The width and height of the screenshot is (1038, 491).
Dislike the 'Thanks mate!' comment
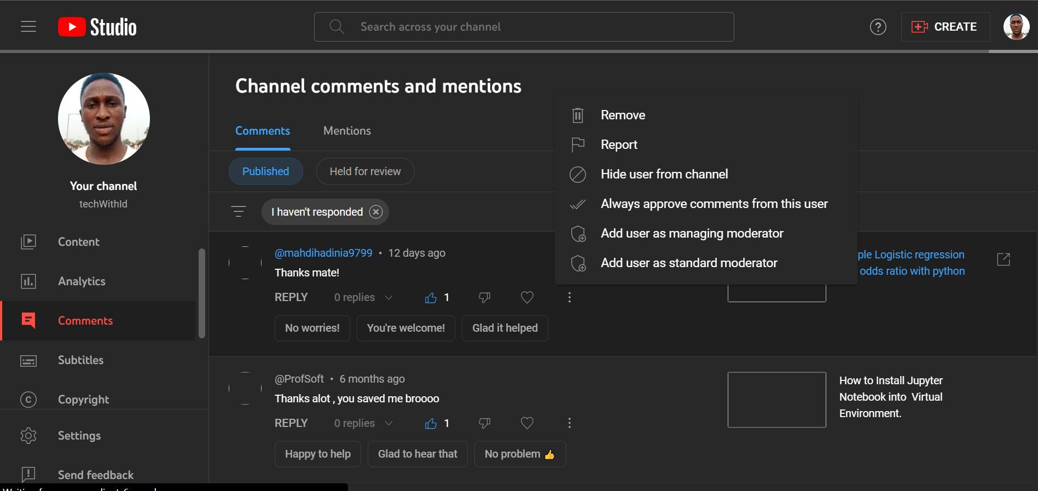coord(484,298)
